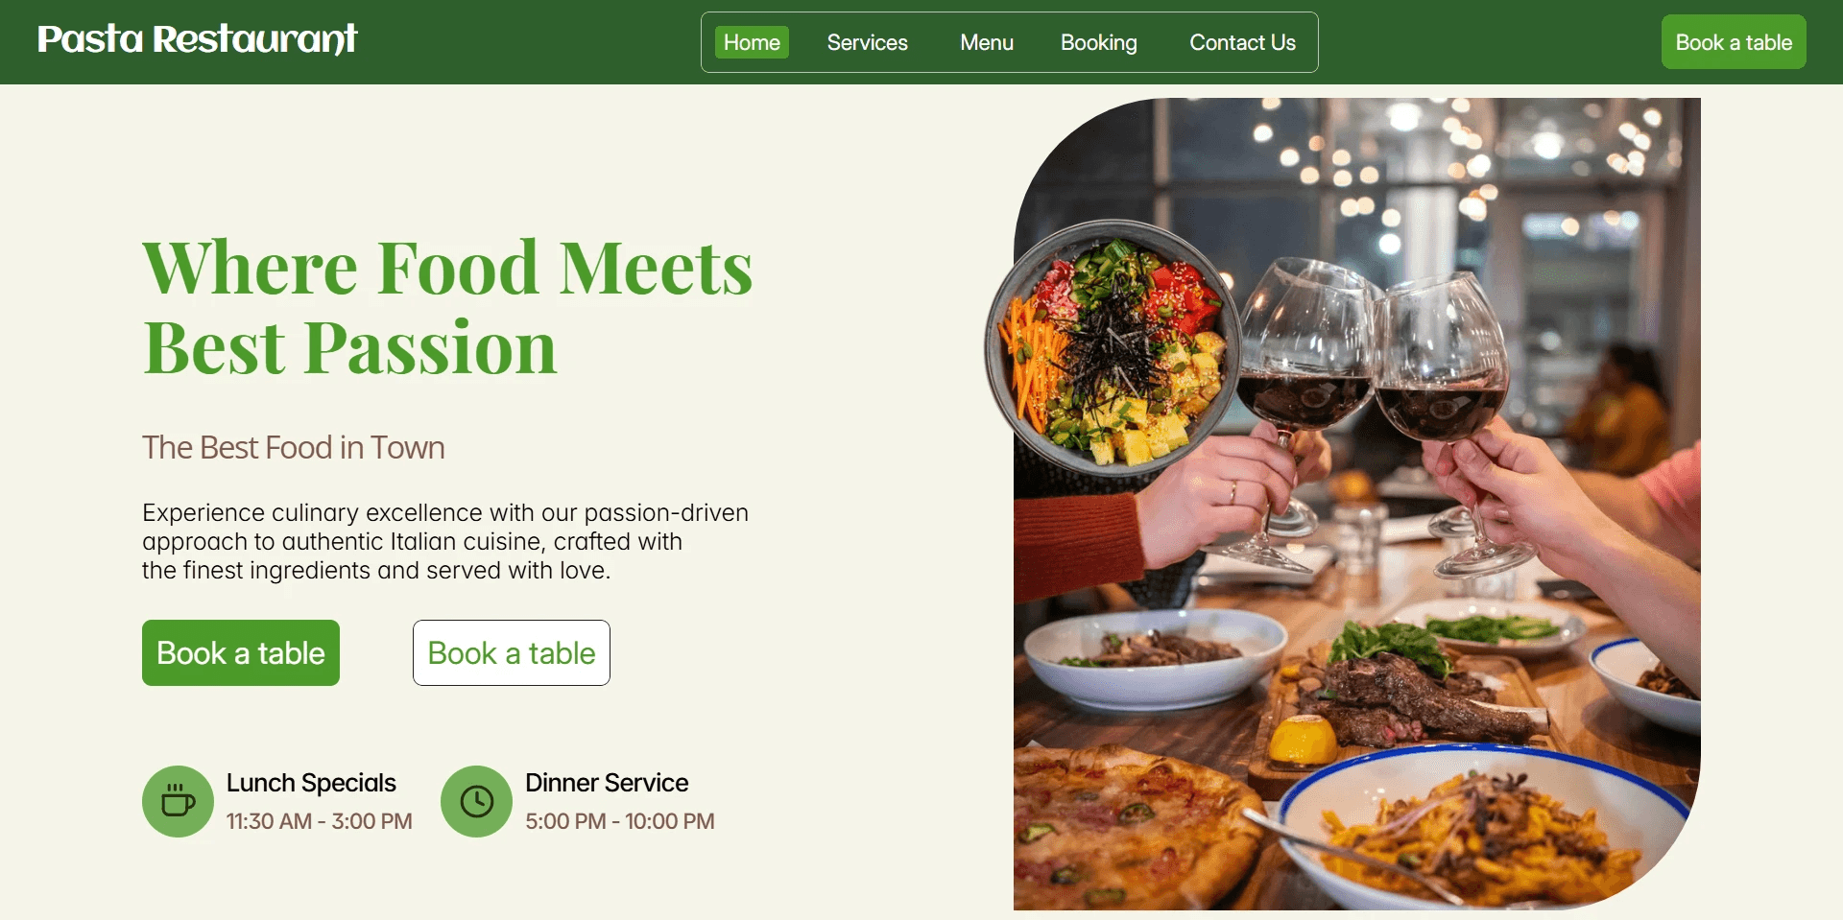Click The Best Food in Town subtitle
The width and height of the screenshot is (1843, 920).
294,447
